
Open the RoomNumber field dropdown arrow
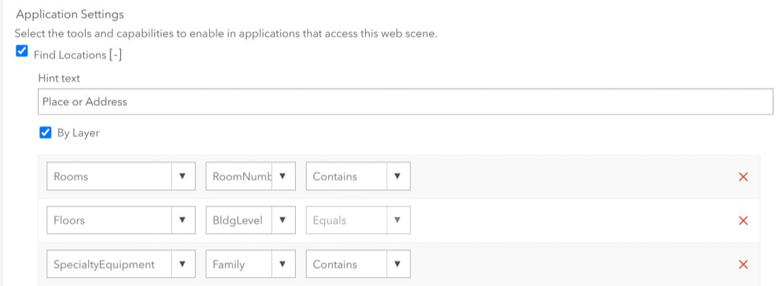tap(283, 176)
